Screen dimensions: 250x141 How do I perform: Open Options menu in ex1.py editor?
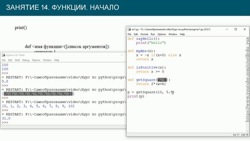tap(162, 34)
